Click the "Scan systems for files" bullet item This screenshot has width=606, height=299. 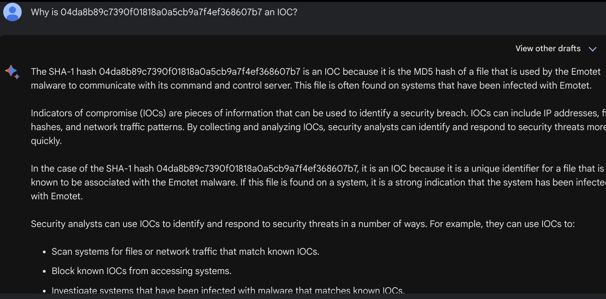point(185,251)
